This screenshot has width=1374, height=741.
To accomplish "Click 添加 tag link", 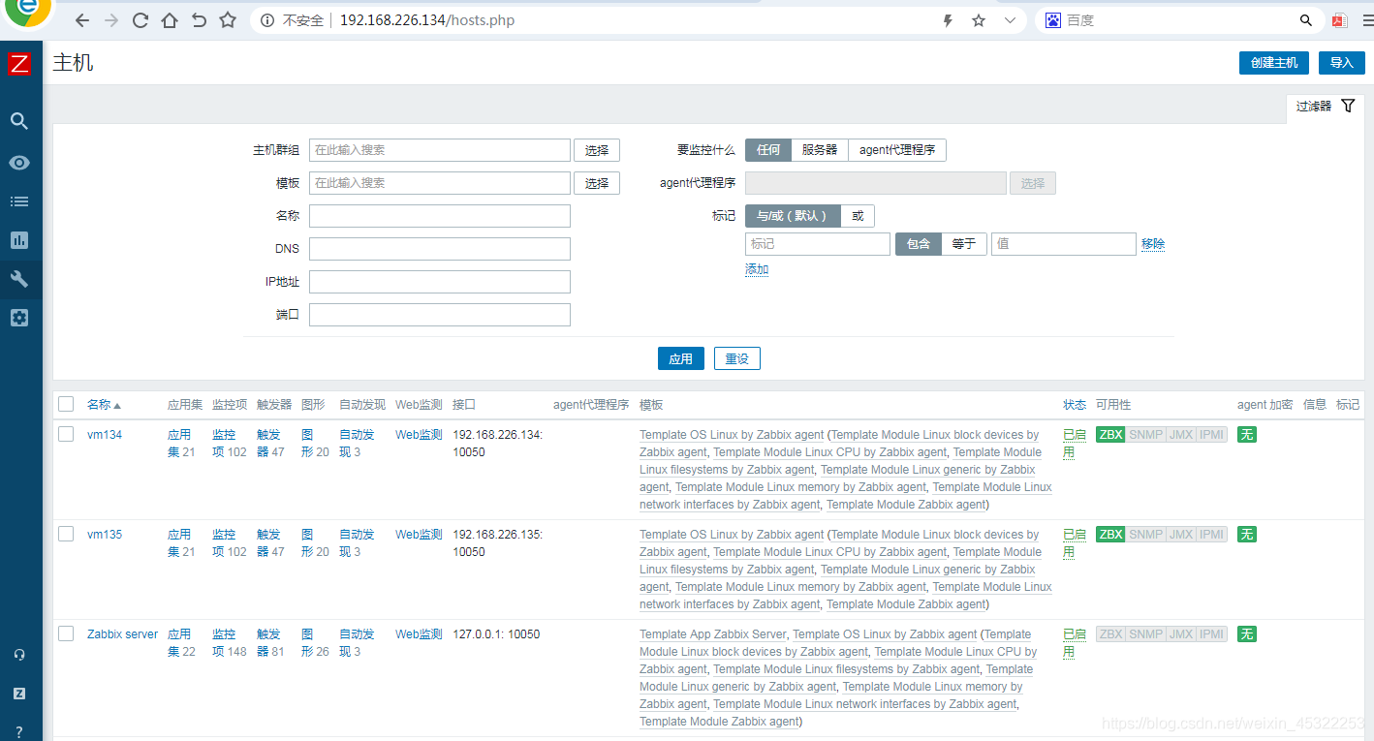I will point(757,269).
